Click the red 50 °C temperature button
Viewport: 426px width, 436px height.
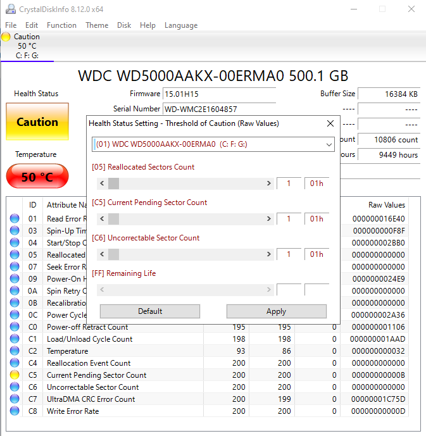[x=37, y=177]
